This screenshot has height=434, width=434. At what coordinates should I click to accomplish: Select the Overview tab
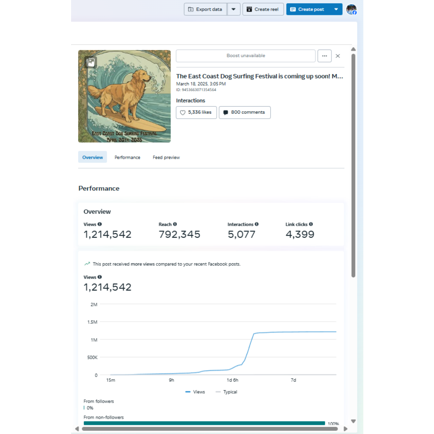click(93, 157)
